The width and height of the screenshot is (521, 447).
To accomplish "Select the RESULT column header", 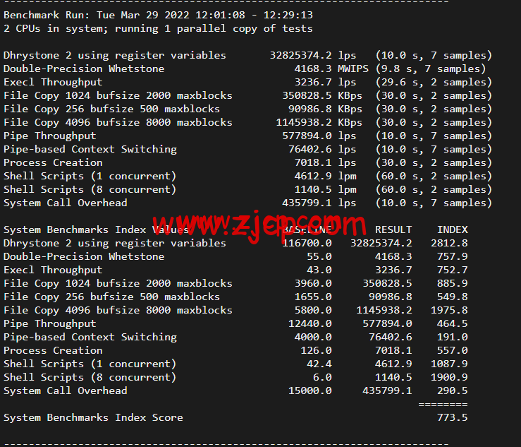I will coord(393,230).
